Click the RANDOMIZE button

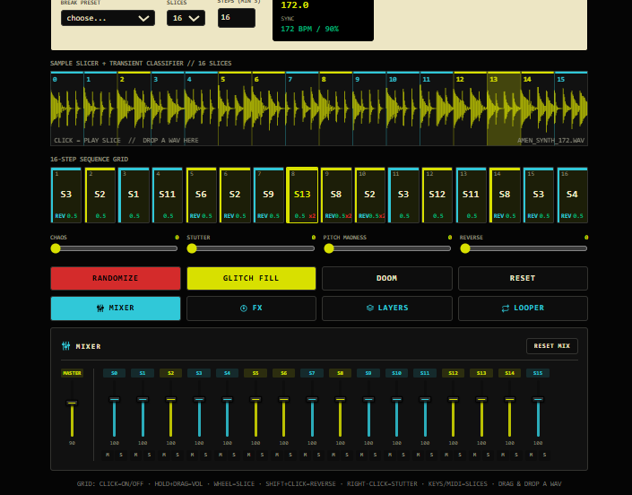(x=116, y=278)
